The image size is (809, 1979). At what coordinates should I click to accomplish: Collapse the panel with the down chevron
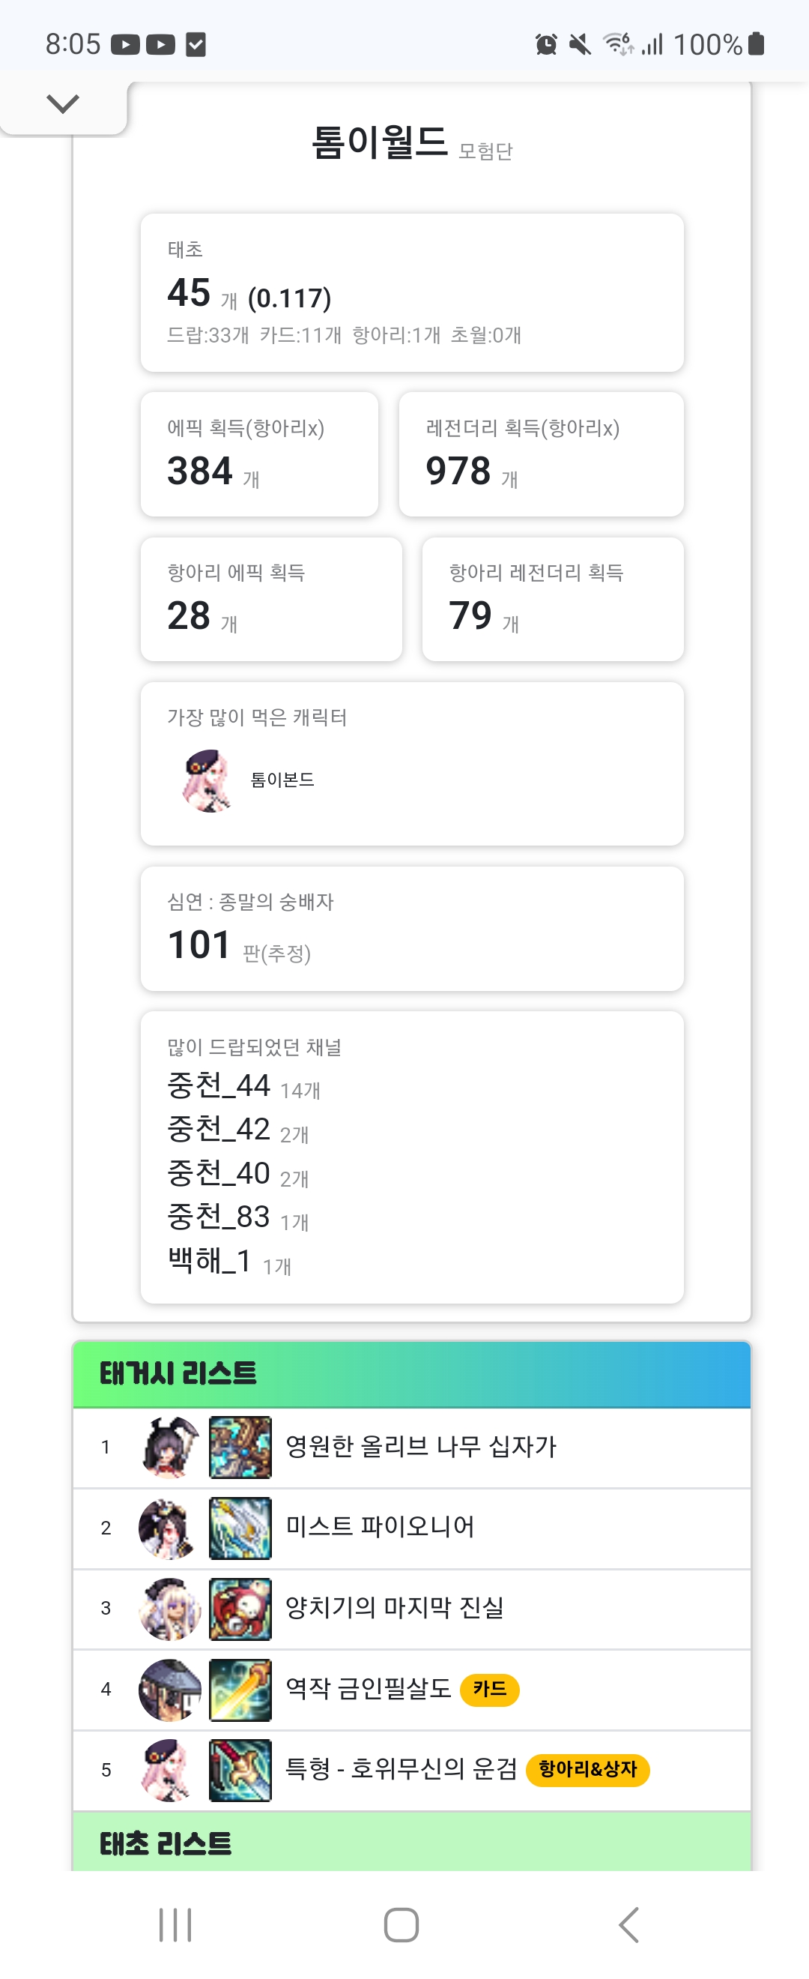click(63, 103)
